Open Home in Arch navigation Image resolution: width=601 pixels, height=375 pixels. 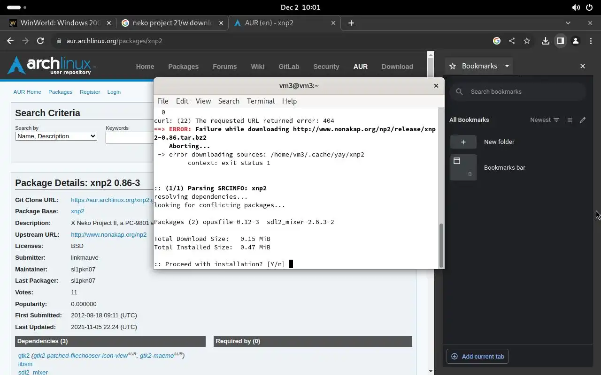pos(145,67)
